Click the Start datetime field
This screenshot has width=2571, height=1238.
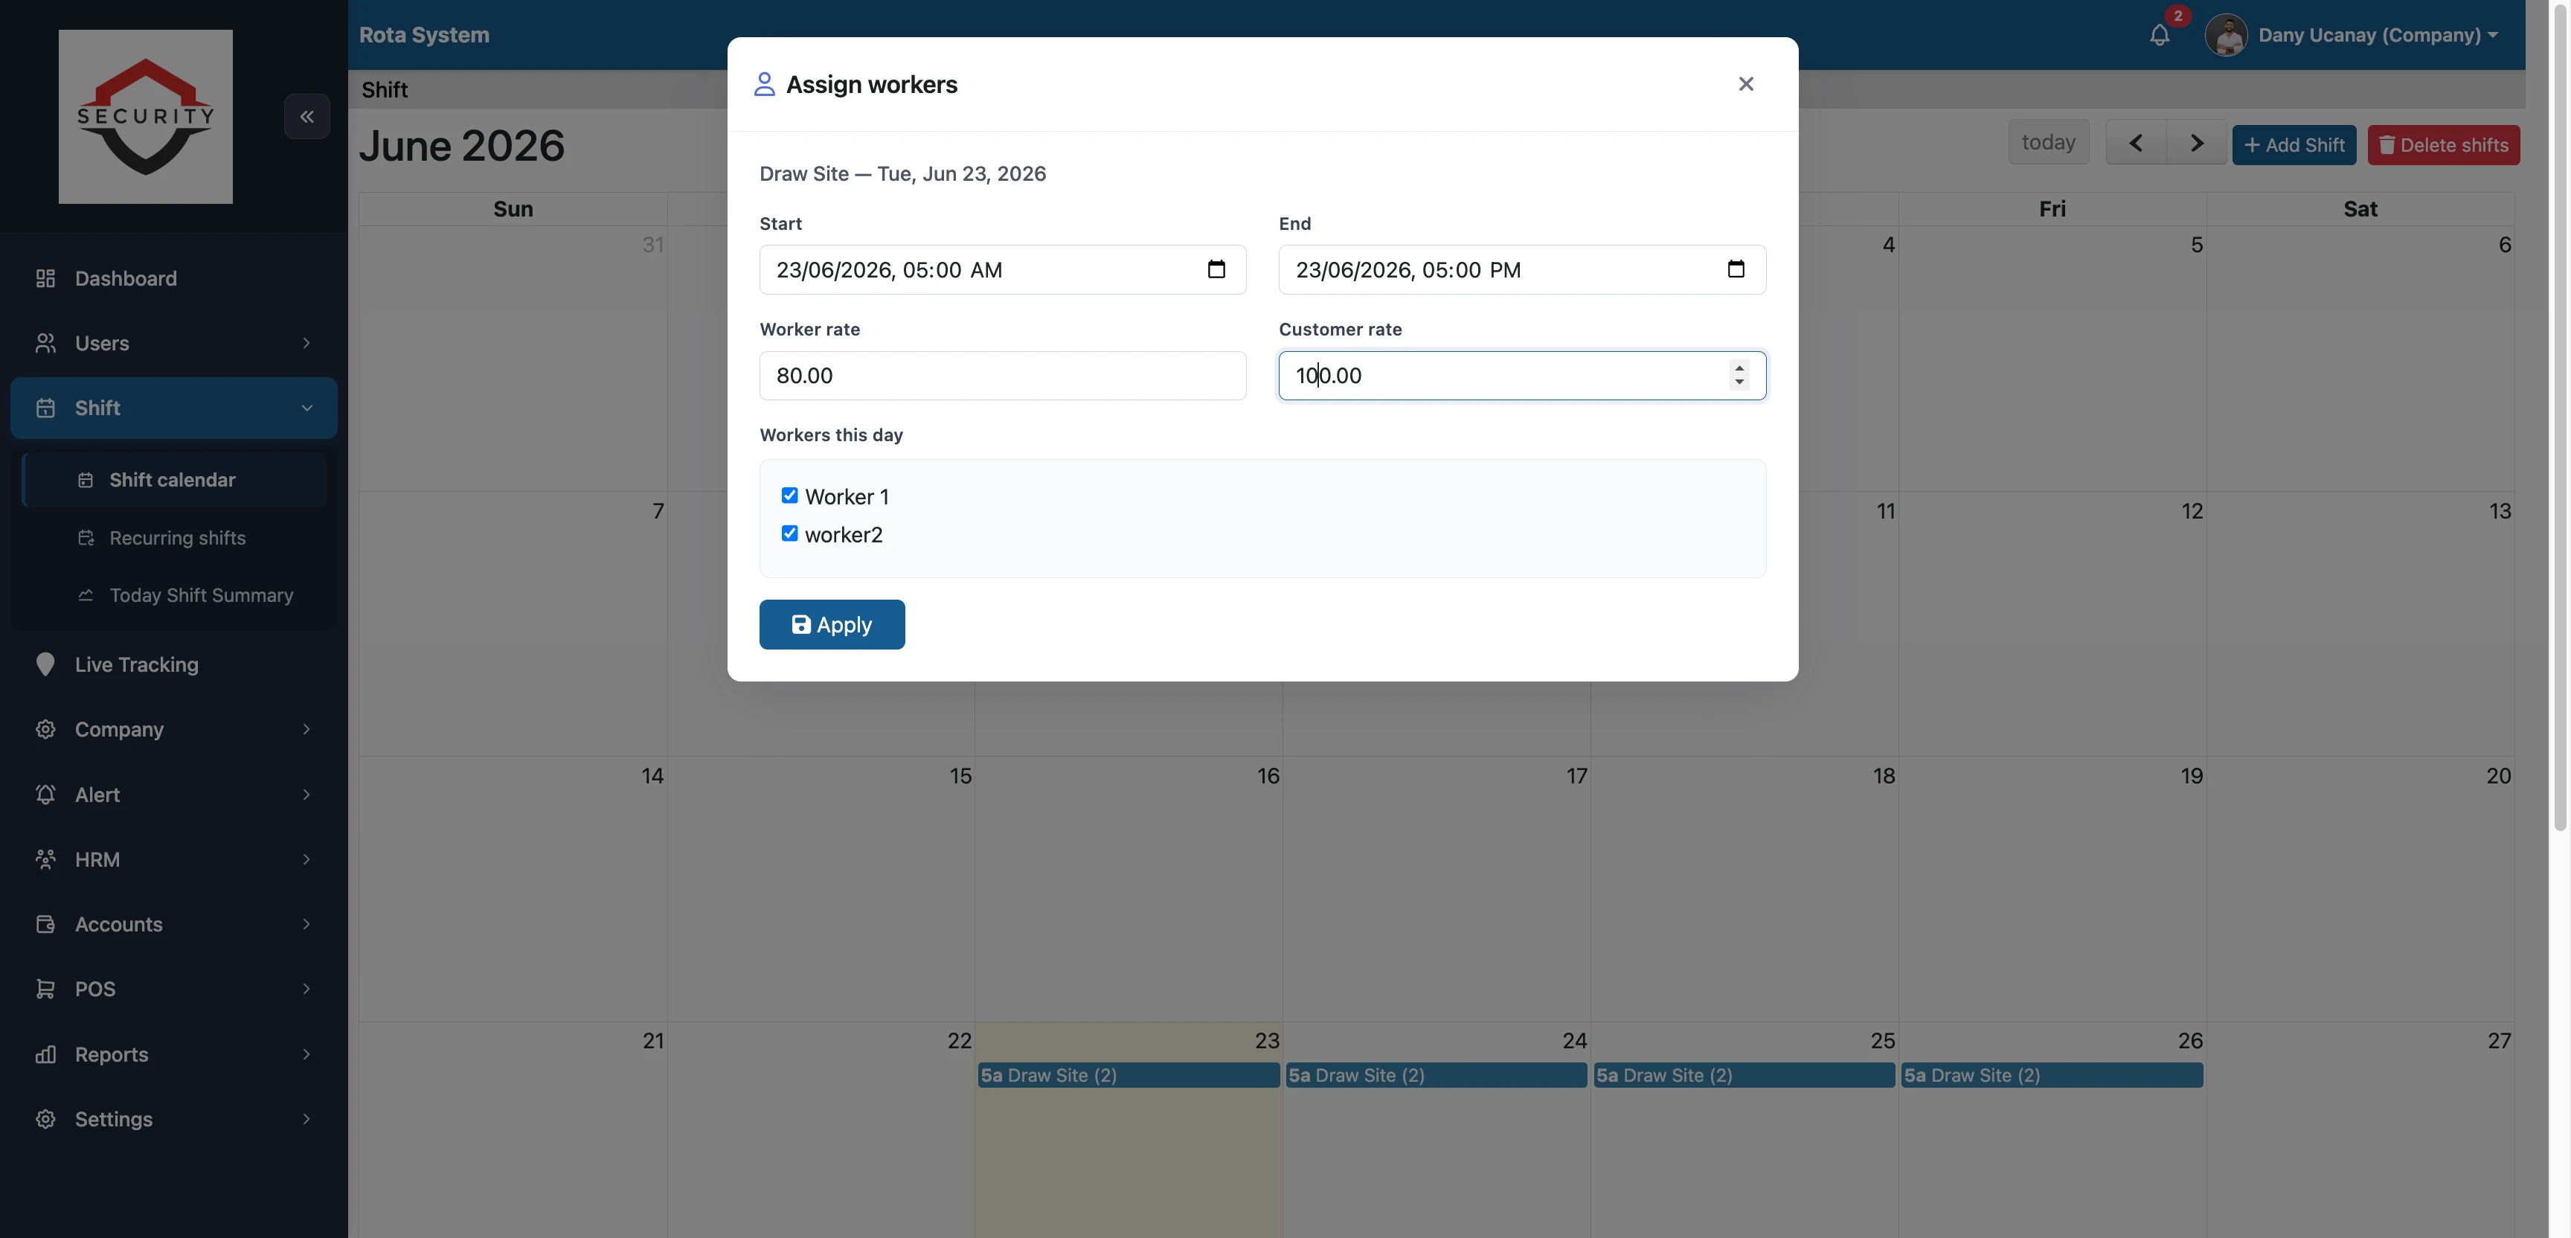(x=1002, y=269)
